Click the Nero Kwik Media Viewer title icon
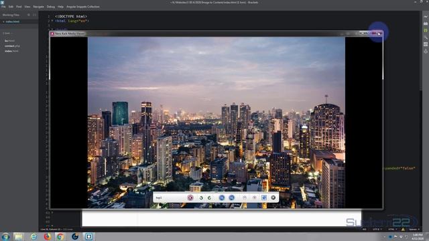 coord(52,33)
